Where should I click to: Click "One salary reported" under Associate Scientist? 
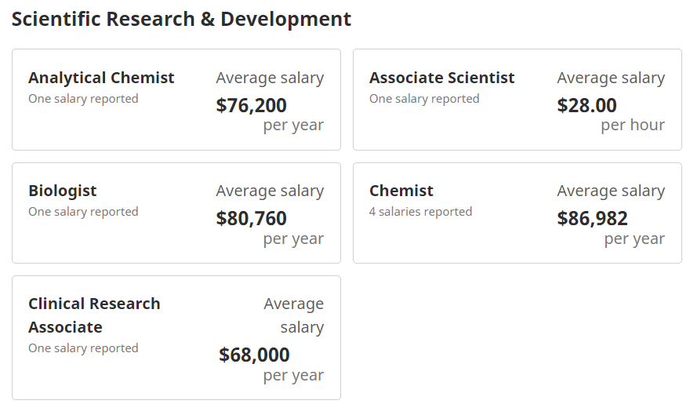[x=424, y=99]
